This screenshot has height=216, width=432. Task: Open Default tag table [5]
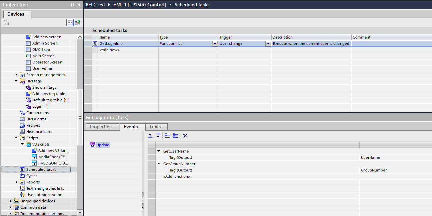click(50, 100)
